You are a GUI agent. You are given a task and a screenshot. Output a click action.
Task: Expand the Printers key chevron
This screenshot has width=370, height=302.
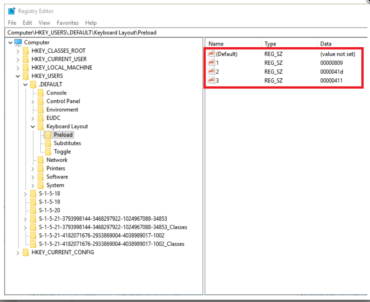click(x=33, y=169)
